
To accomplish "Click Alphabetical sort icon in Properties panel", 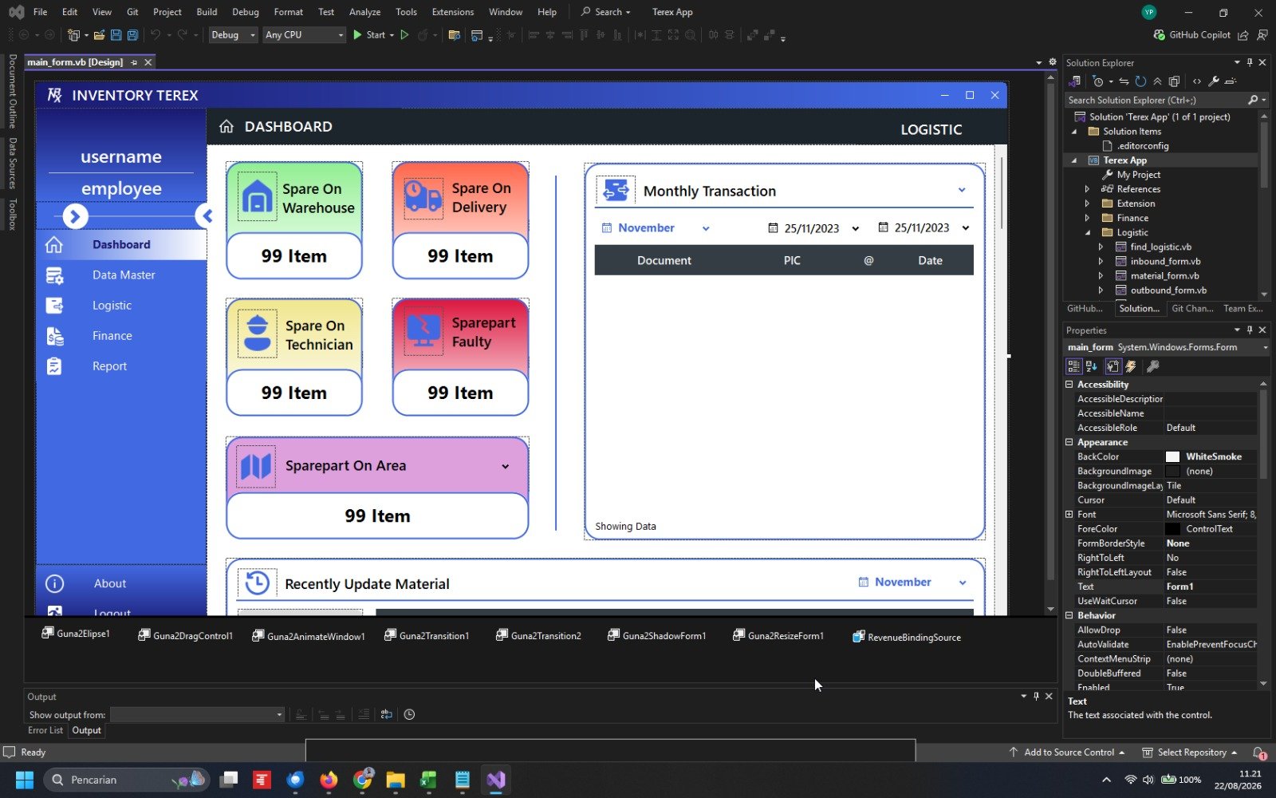I will (x=1091, y=366).
